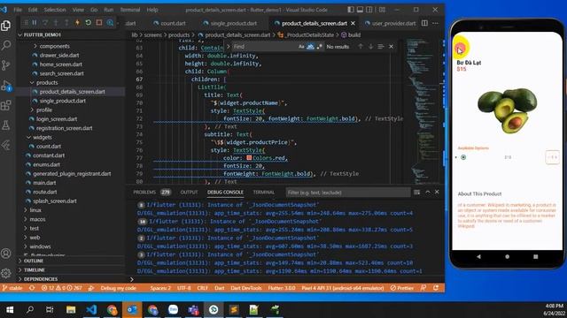Open the Explorer view in activity bar
The image size is (567, 318).
coord(6,26)
